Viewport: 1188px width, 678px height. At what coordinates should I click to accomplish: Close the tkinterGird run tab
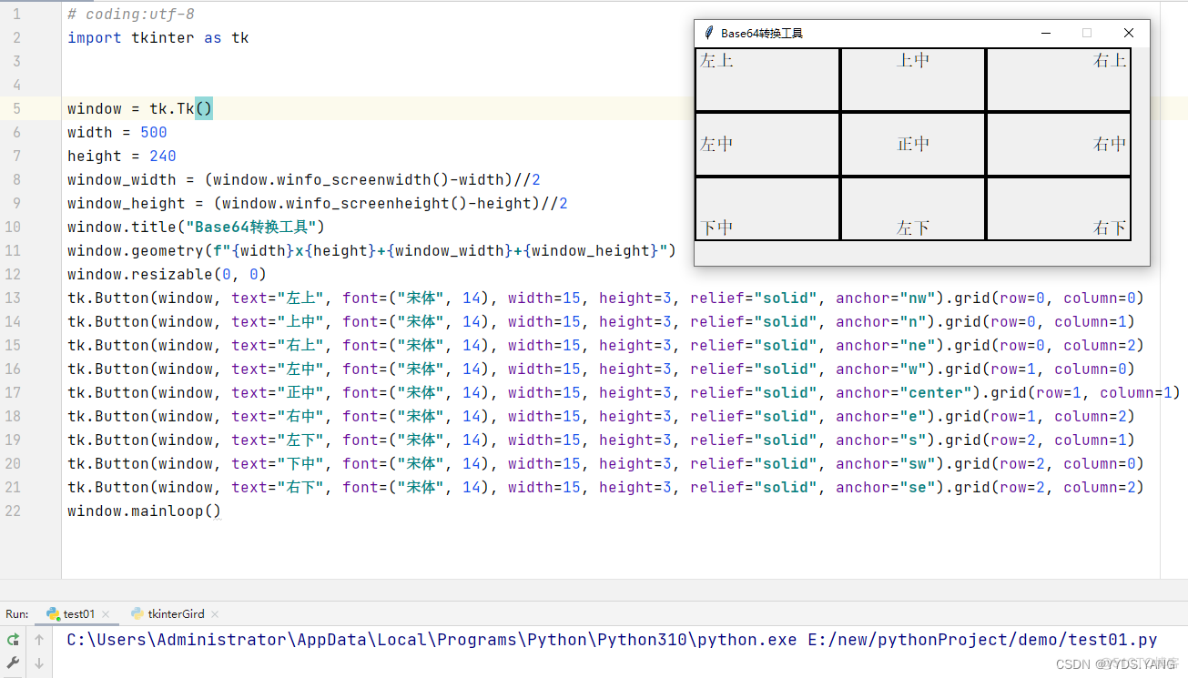click(215, 614)
